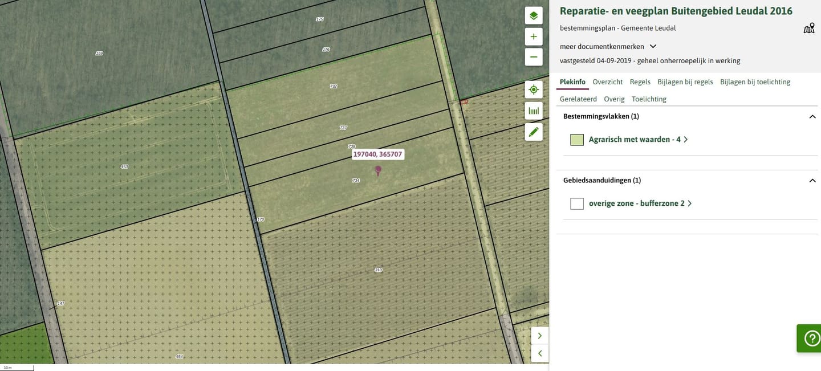Collapse the Bestemmingsvlakken section
821x371 pixels.
812,117
